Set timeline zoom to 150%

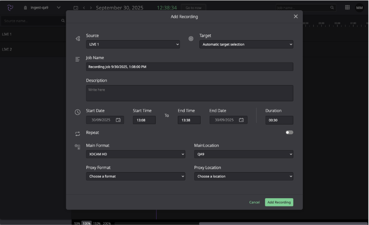97,223
